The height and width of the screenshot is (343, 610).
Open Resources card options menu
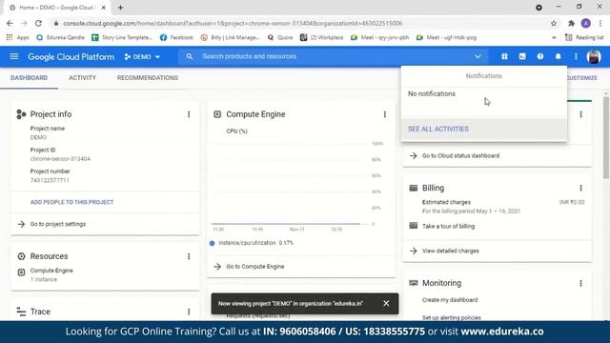(189, 256)
